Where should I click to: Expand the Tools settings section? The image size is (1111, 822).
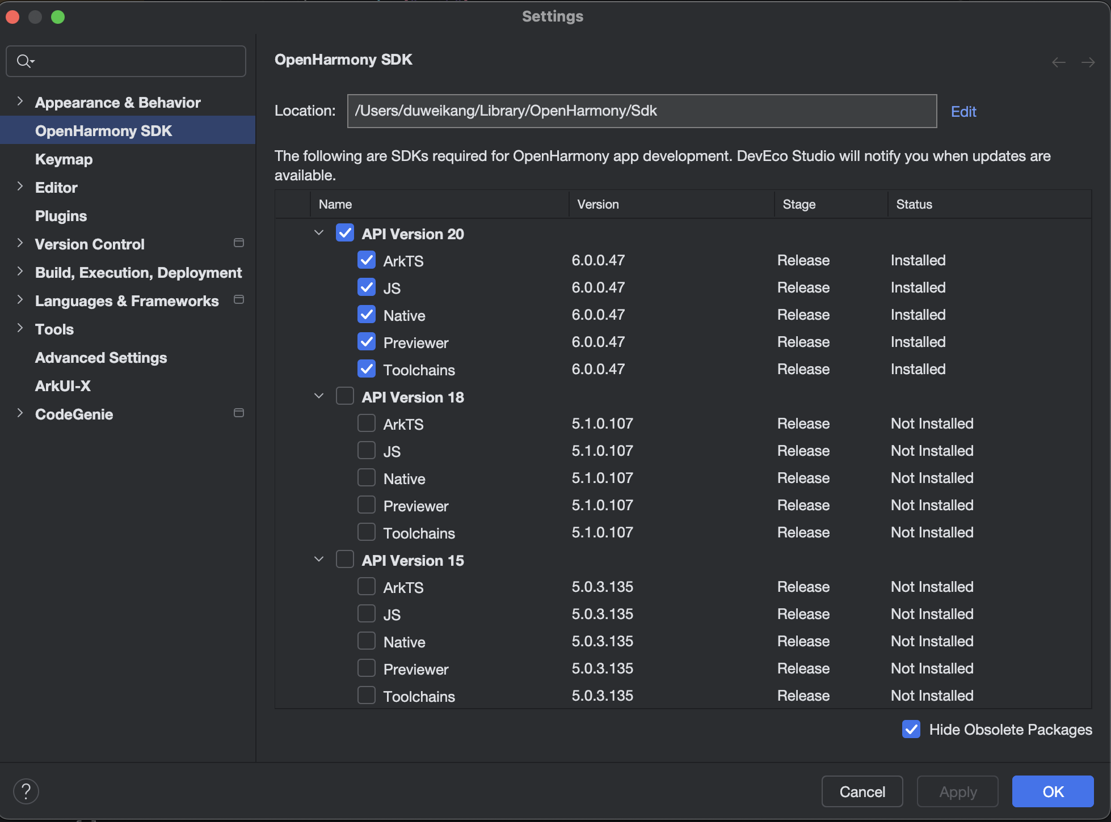(20, 328)
